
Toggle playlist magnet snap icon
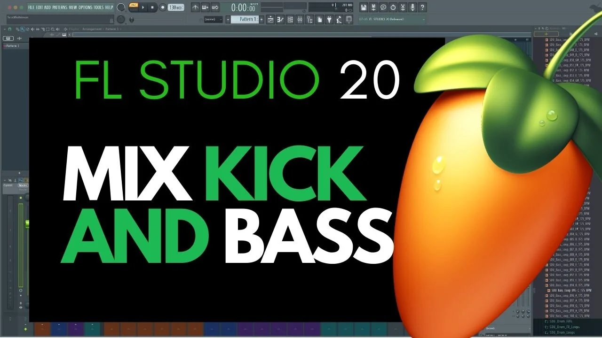tap(9, 29)
